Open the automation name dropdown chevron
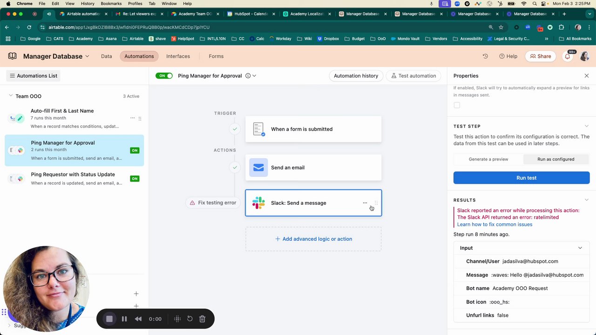 [x=254, y=76]
